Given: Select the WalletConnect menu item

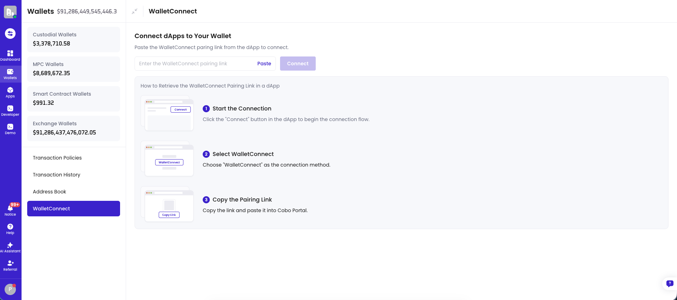Looking at the screenshot, I should click(x=73, y=209).
